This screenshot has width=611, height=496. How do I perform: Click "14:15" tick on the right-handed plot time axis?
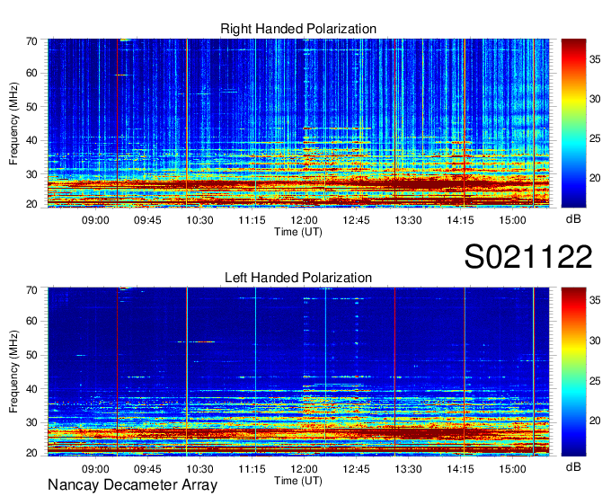pos(461,220)
